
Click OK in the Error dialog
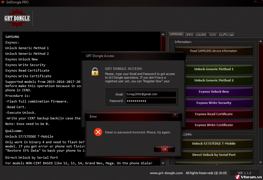pyautogui.click(x=164, y=149)
